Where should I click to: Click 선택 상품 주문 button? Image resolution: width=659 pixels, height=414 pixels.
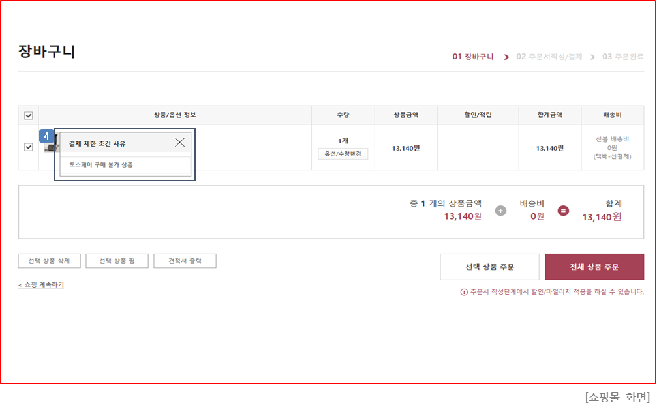pos(489,267)
